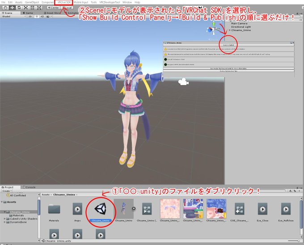The height and width of the screenshot is (245, 304).
Task: Select the Rect transform tool
Action: 32,8
